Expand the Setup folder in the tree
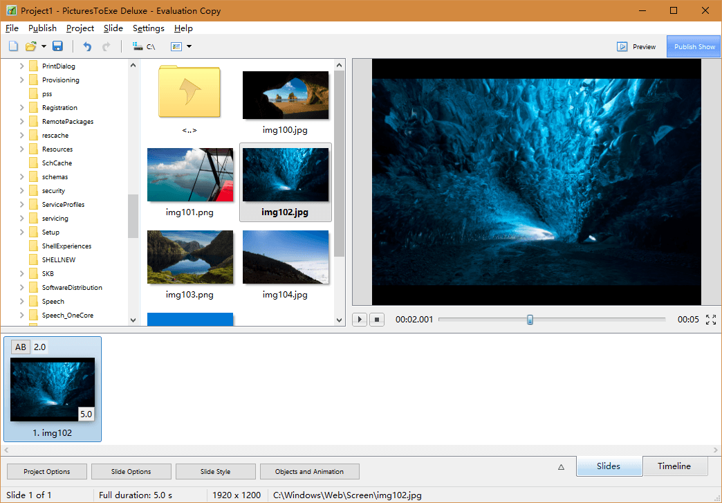722x503 pixels. tap(21, 232)
